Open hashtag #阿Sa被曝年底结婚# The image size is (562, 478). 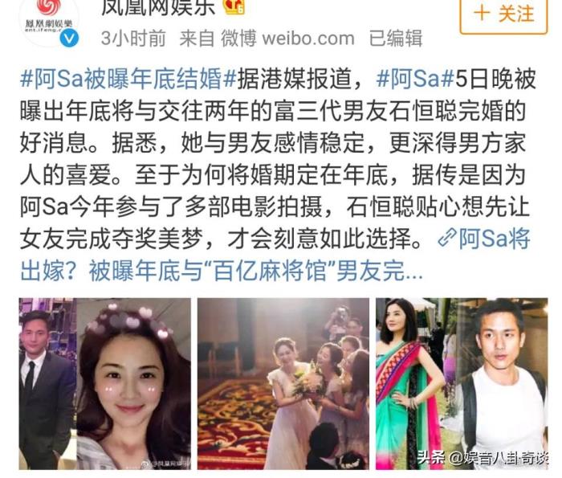click(128, 80)
